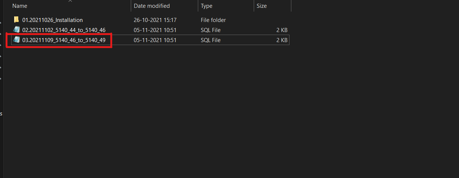This screenshot has height=178, width=459.
Task: Click the File folder type label
Action: [213, 20]
